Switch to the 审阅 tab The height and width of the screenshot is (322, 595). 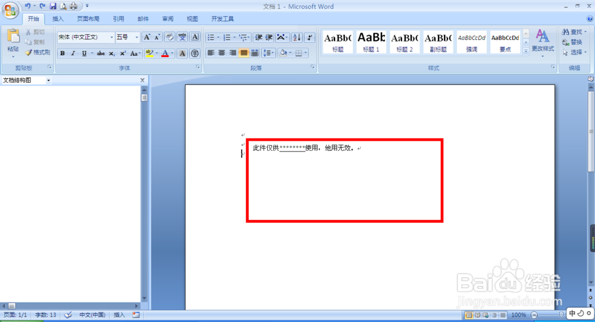coord(168,18)
